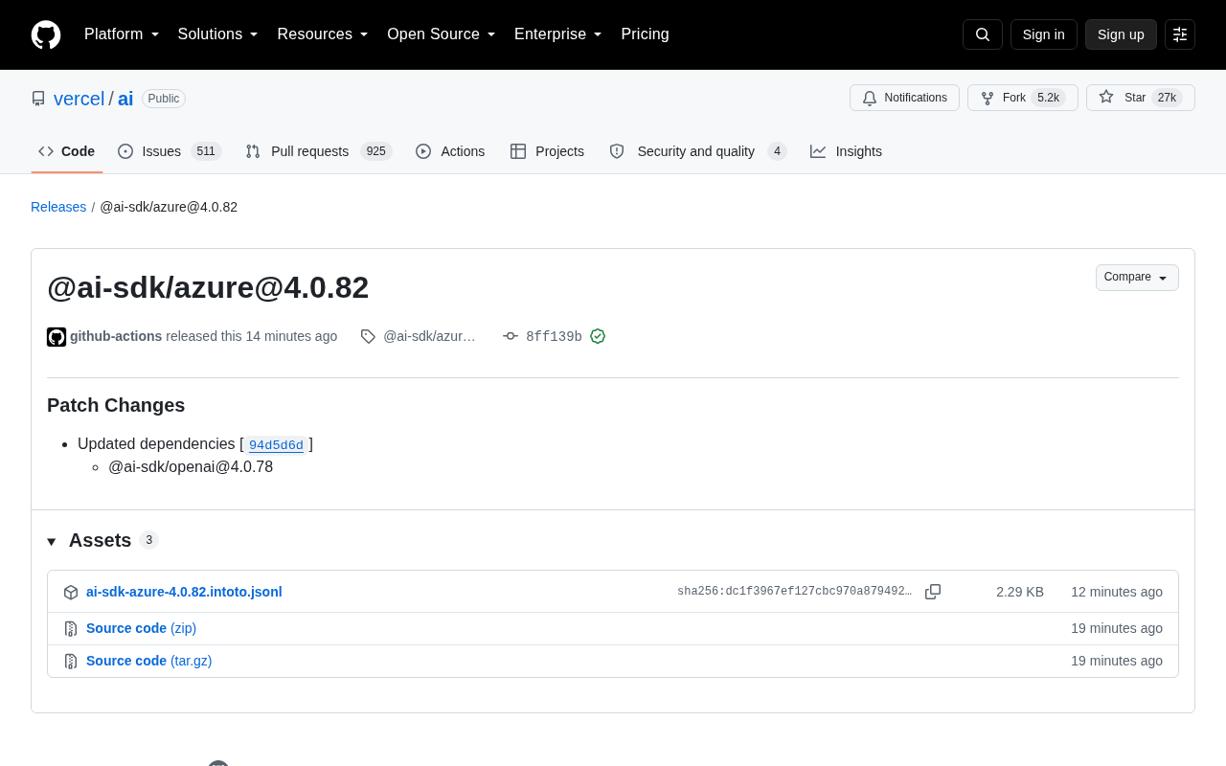Download Source code (tar.gz)

pyautogui.click(x=148, y=661)
